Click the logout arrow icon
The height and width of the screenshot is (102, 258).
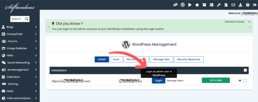[x=254, y=5]
